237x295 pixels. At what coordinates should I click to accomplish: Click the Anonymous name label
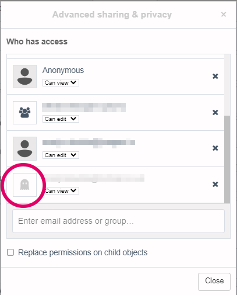(x=63, y=70)
